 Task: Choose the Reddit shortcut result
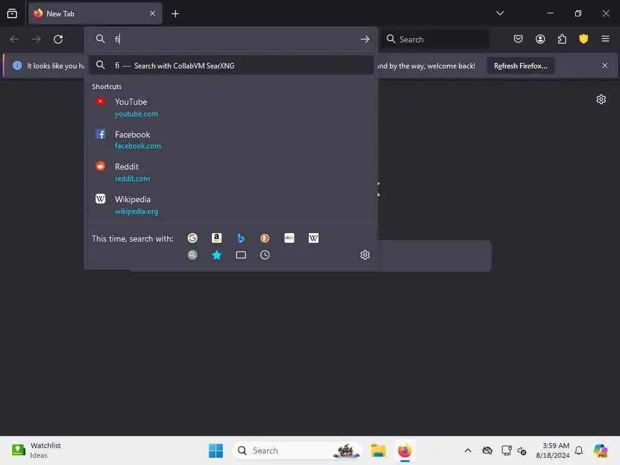(x=231, y=173)
